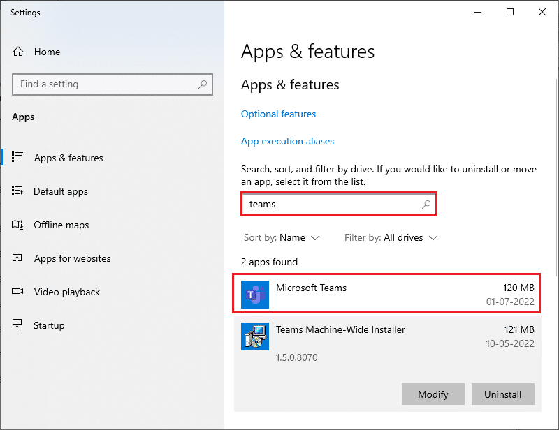Click the Startup sidebar icon
This screenshot has height=430, width=559.
pyautogui.click(x=17, y=325)
